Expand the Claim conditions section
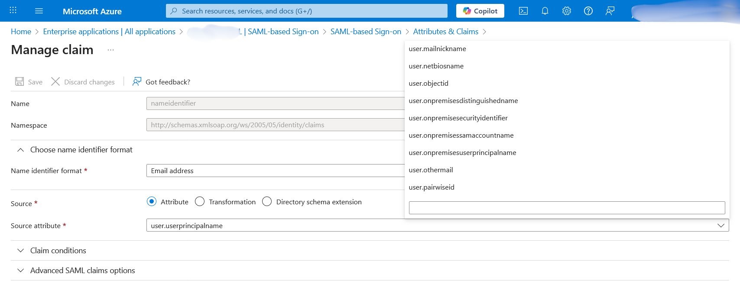740x303 pixels. coord(51,251)
